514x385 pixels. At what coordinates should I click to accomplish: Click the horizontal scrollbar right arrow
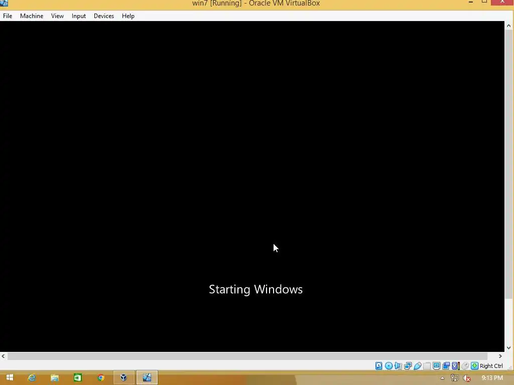[x=500, y=356]
